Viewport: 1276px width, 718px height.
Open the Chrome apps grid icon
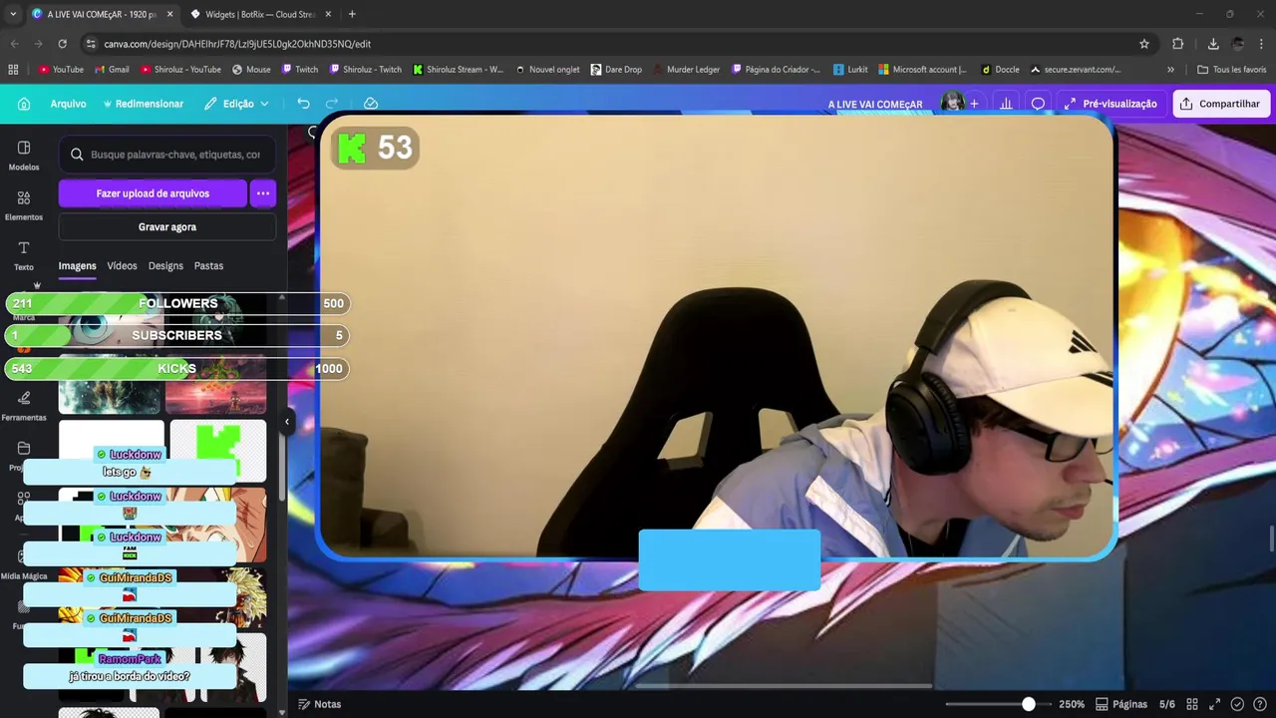(x=13, y=70)
